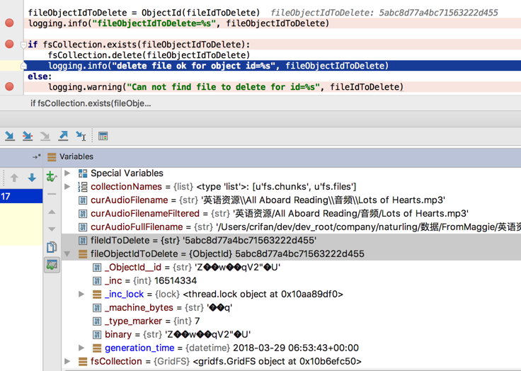The width and height of the screenshot is (521, 371).
Task: Go to next frame with down arrow
Action: click(32, 178)
